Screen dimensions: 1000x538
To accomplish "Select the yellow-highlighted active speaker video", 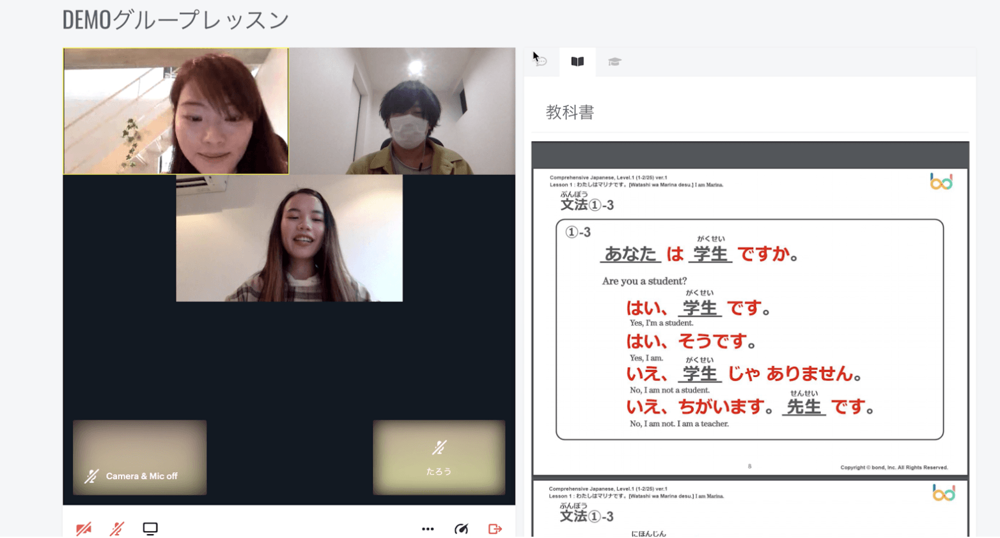I will [x=176, y=111].
